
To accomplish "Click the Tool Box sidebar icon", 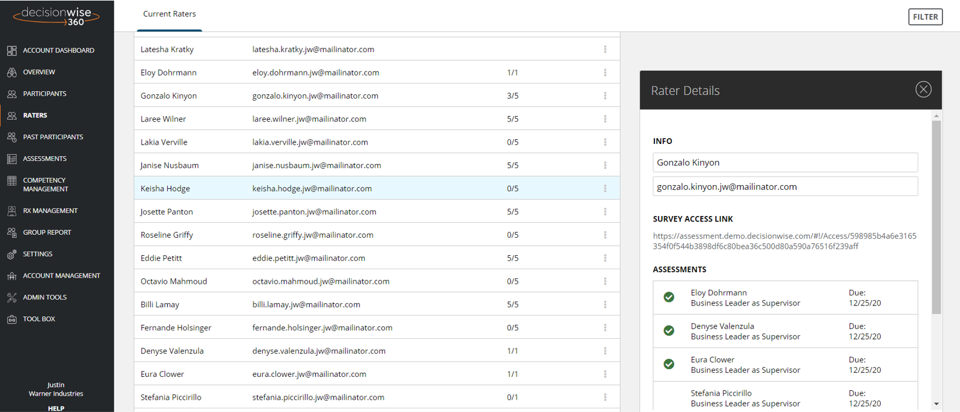I will 12,319.
